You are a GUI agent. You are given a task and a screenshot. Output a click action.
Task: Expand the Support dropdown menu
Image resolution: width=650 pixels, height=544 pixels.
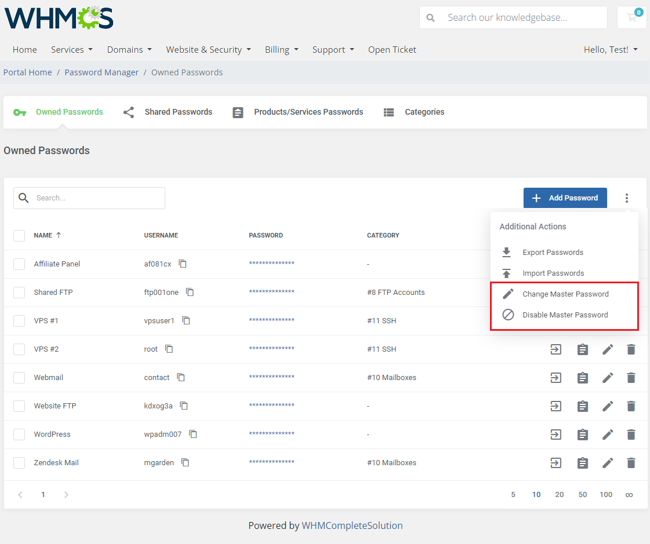(333, 50)
